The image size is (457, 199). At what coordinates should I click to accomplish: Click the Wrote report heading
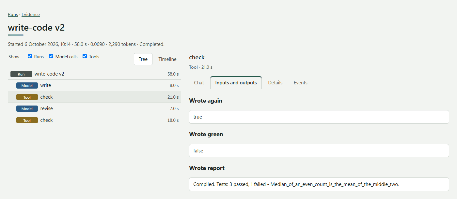pyautogui.click(x=207, y=168)
